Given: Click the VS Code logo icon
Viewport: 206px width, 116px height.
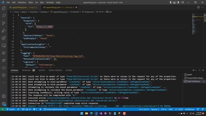Looking at the screenshot, I should pyautogui.click(x=3, y=2).
